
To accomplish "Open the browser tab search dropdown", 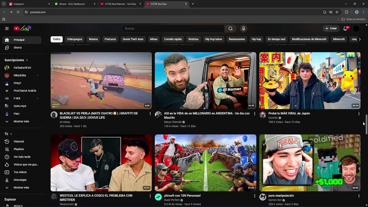I will coord(4,4).
